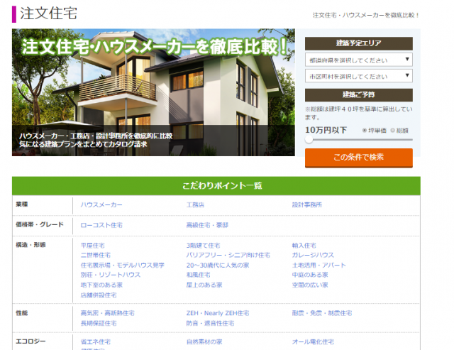Open the 省エネ住宅 link
The height and width of the screenshot is (350, 454).
95,341
